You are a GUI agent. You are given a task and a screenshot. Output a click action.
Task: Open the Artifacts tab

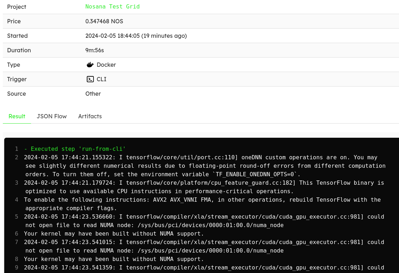pos(90,116)
